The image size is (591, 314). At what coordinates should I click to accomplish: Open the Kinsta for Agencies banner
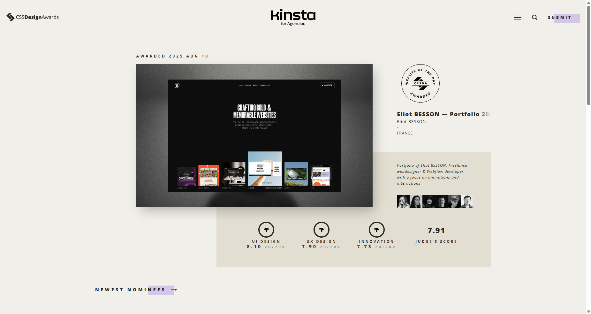point(293,17)
